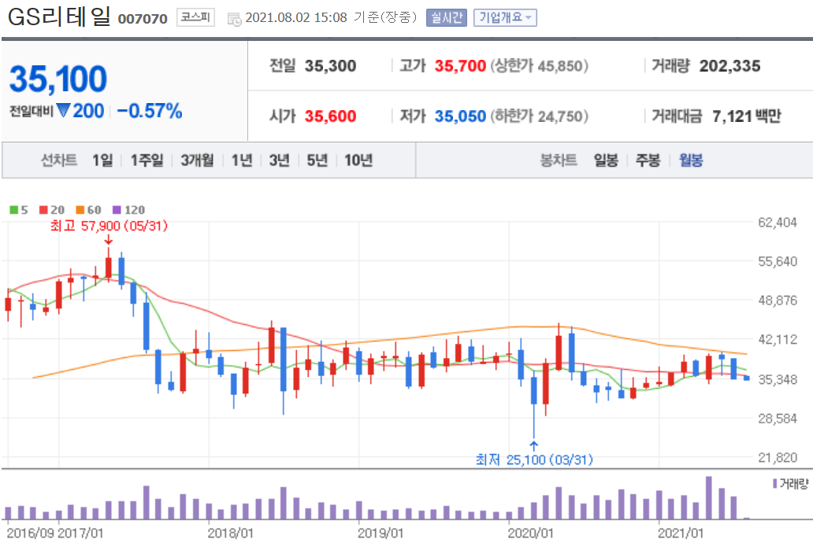813x550 pixels.
Task: Click the 62,404 price axis label
Action: 778,222
